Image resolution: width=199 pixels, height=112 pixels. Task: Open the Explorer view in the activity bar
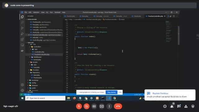pyautogui.click(x=22, y=17)
